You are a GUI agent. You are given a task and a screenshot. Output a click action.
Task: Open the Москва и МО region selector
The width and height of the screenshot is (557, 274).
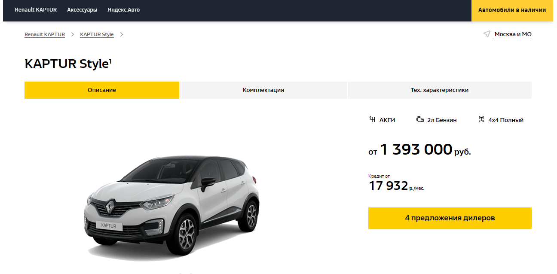(513, 34)
